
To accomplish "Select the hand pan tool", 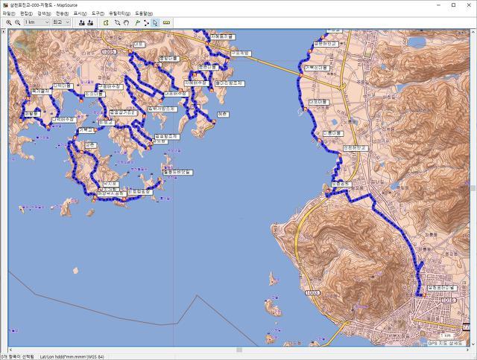I will 126,22.
